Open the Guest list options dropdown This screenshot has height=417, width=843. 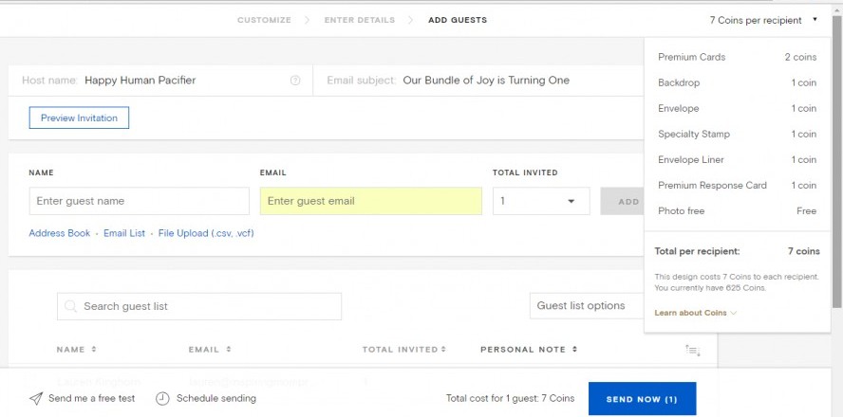tap(587, 306)
